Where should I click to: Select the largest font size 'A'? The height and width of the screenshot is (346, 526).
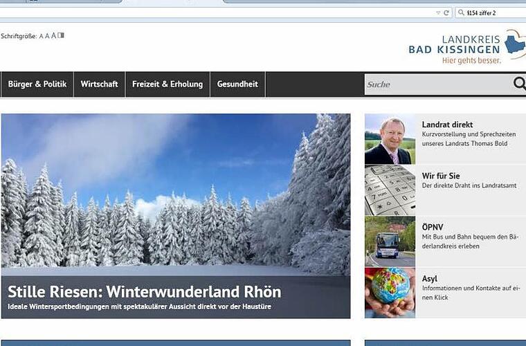(53, 35)
